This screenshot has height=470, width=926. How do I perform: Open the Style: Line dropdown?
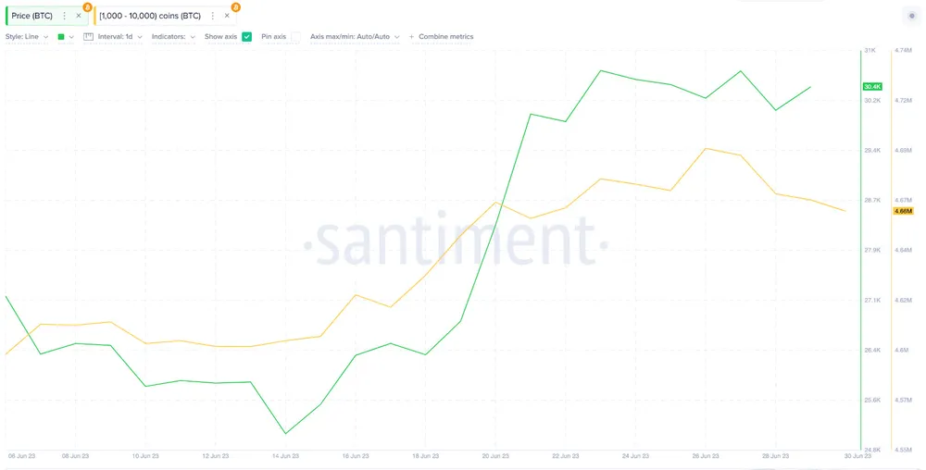[27, 37]
